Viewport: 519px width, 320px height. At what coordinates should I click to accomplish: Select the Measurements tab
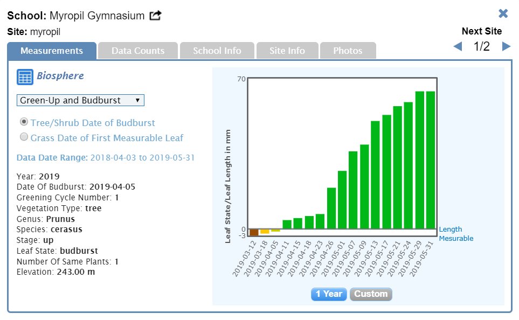point(52,51)
